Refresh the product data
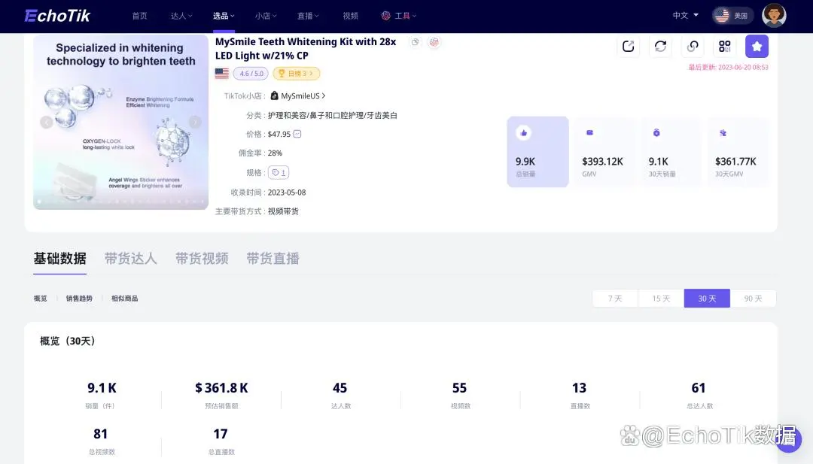 661,46
